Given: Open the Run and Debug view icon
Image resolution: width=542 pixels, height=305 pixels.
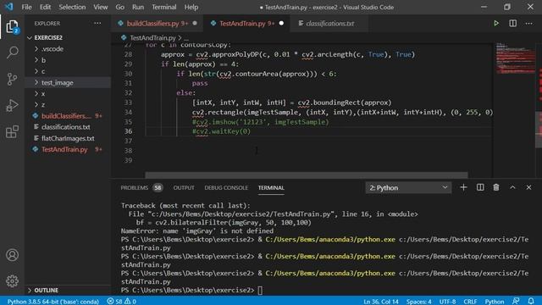Looking at the screenshot, I should [x=12, y=105].
